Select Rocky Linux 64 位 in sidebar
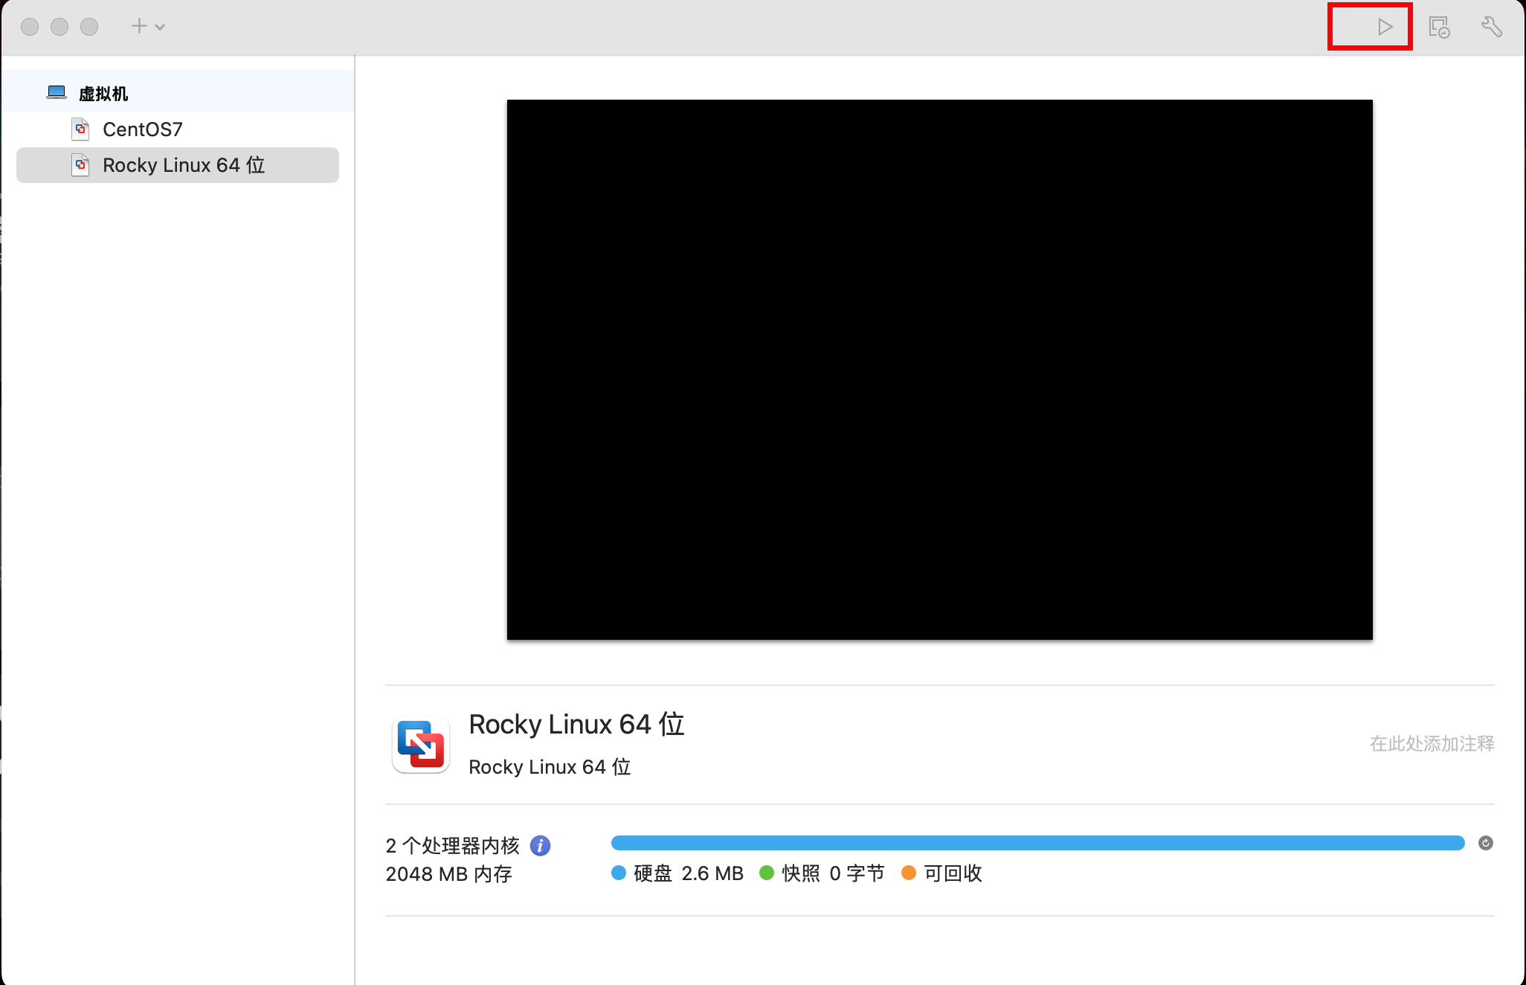 coord(178,165)
